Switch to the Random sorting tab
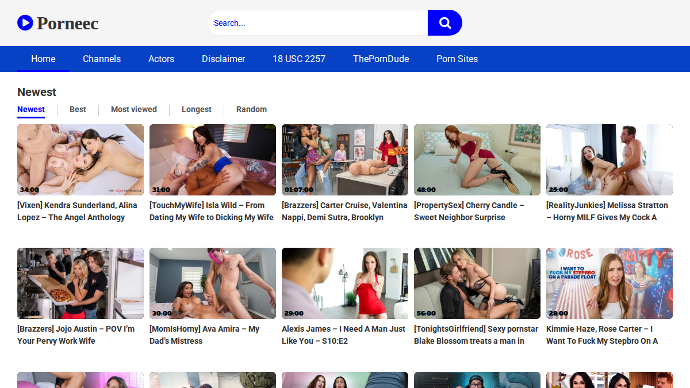Image resolution: width=690 pixels, height=388 pixels. tap(251, 109)
